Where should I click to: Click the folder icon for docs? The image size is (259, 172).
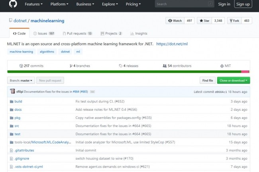[x=12, y=110]
